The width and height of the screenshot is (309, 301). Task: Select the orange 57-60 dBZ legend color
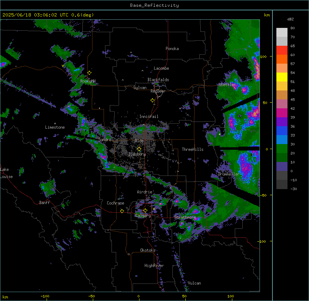(282, 59)
